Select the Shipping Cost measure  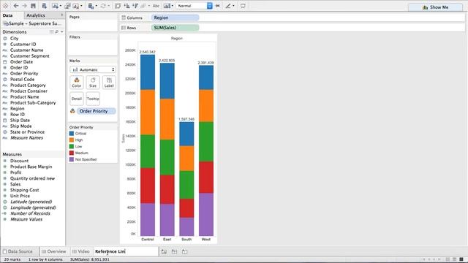coord(24,190)
